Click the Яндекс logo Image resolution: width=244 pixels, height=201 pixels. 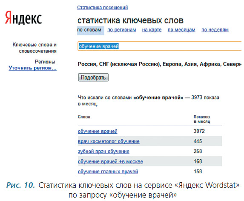pyautogui.click(x=23, y=18)
